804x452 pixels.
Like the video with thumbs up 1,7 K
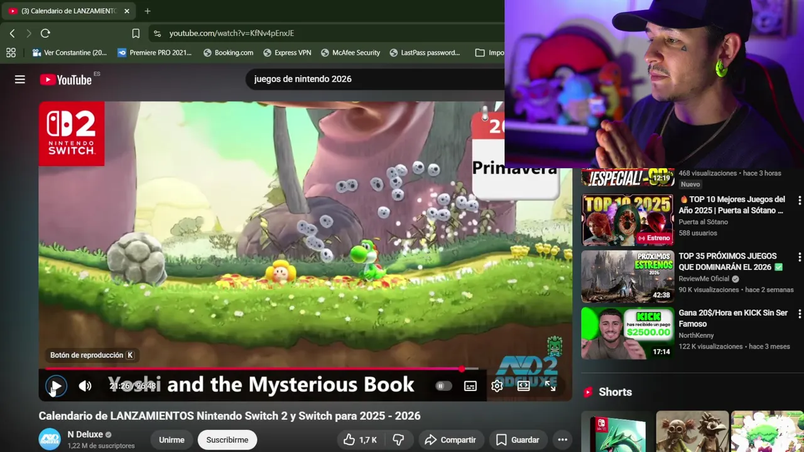point(360,440)
